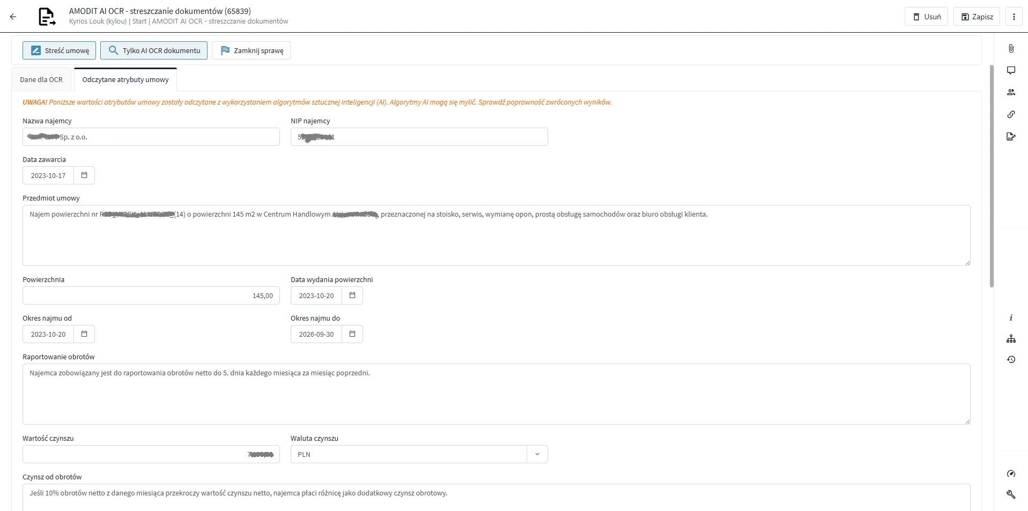Open the linked cases chain icon
Image resolution: width=1028 pixels, height=511 pixels.
(1011, 114)
